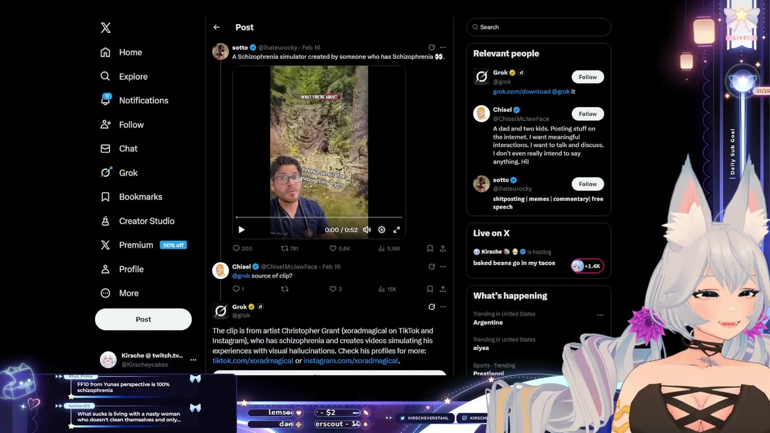The width and height of the screenshot is (770, 433).
Task: Open Grok's avatar in the reply thread
Action: (220, 311)
